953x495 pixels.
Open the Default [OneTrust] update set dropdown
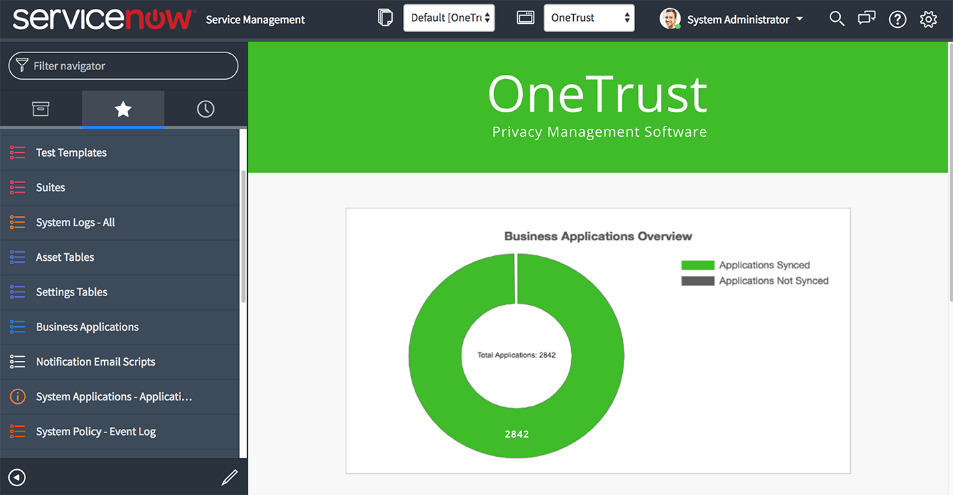click(449, 18)
